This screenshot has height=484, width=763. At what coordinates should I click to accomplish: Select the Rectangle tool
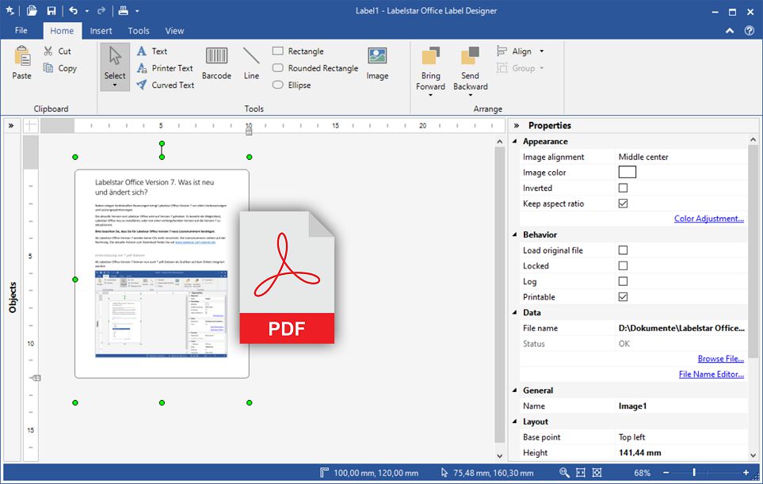[298, 51]
